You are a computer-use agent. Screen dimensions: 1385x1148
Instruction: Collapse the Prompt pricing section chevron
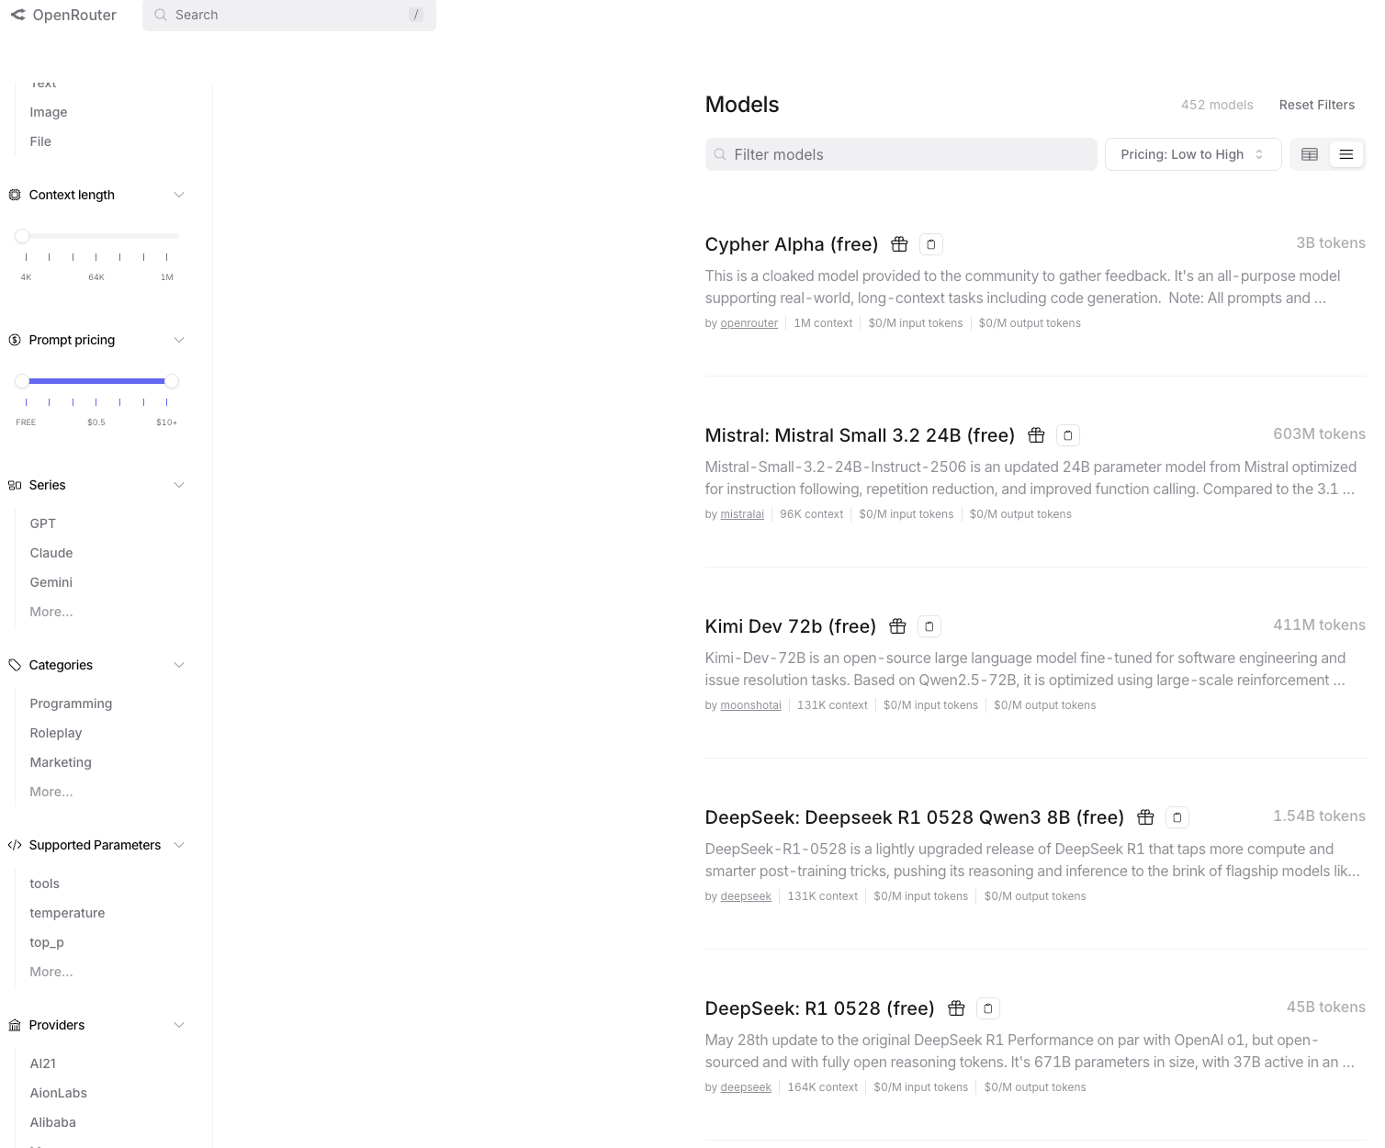(179, 340)
